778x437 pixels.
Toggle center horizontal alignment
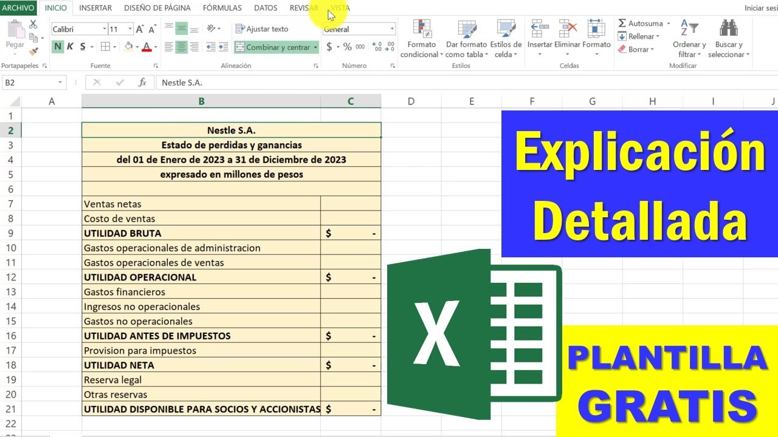pos(181,47)
